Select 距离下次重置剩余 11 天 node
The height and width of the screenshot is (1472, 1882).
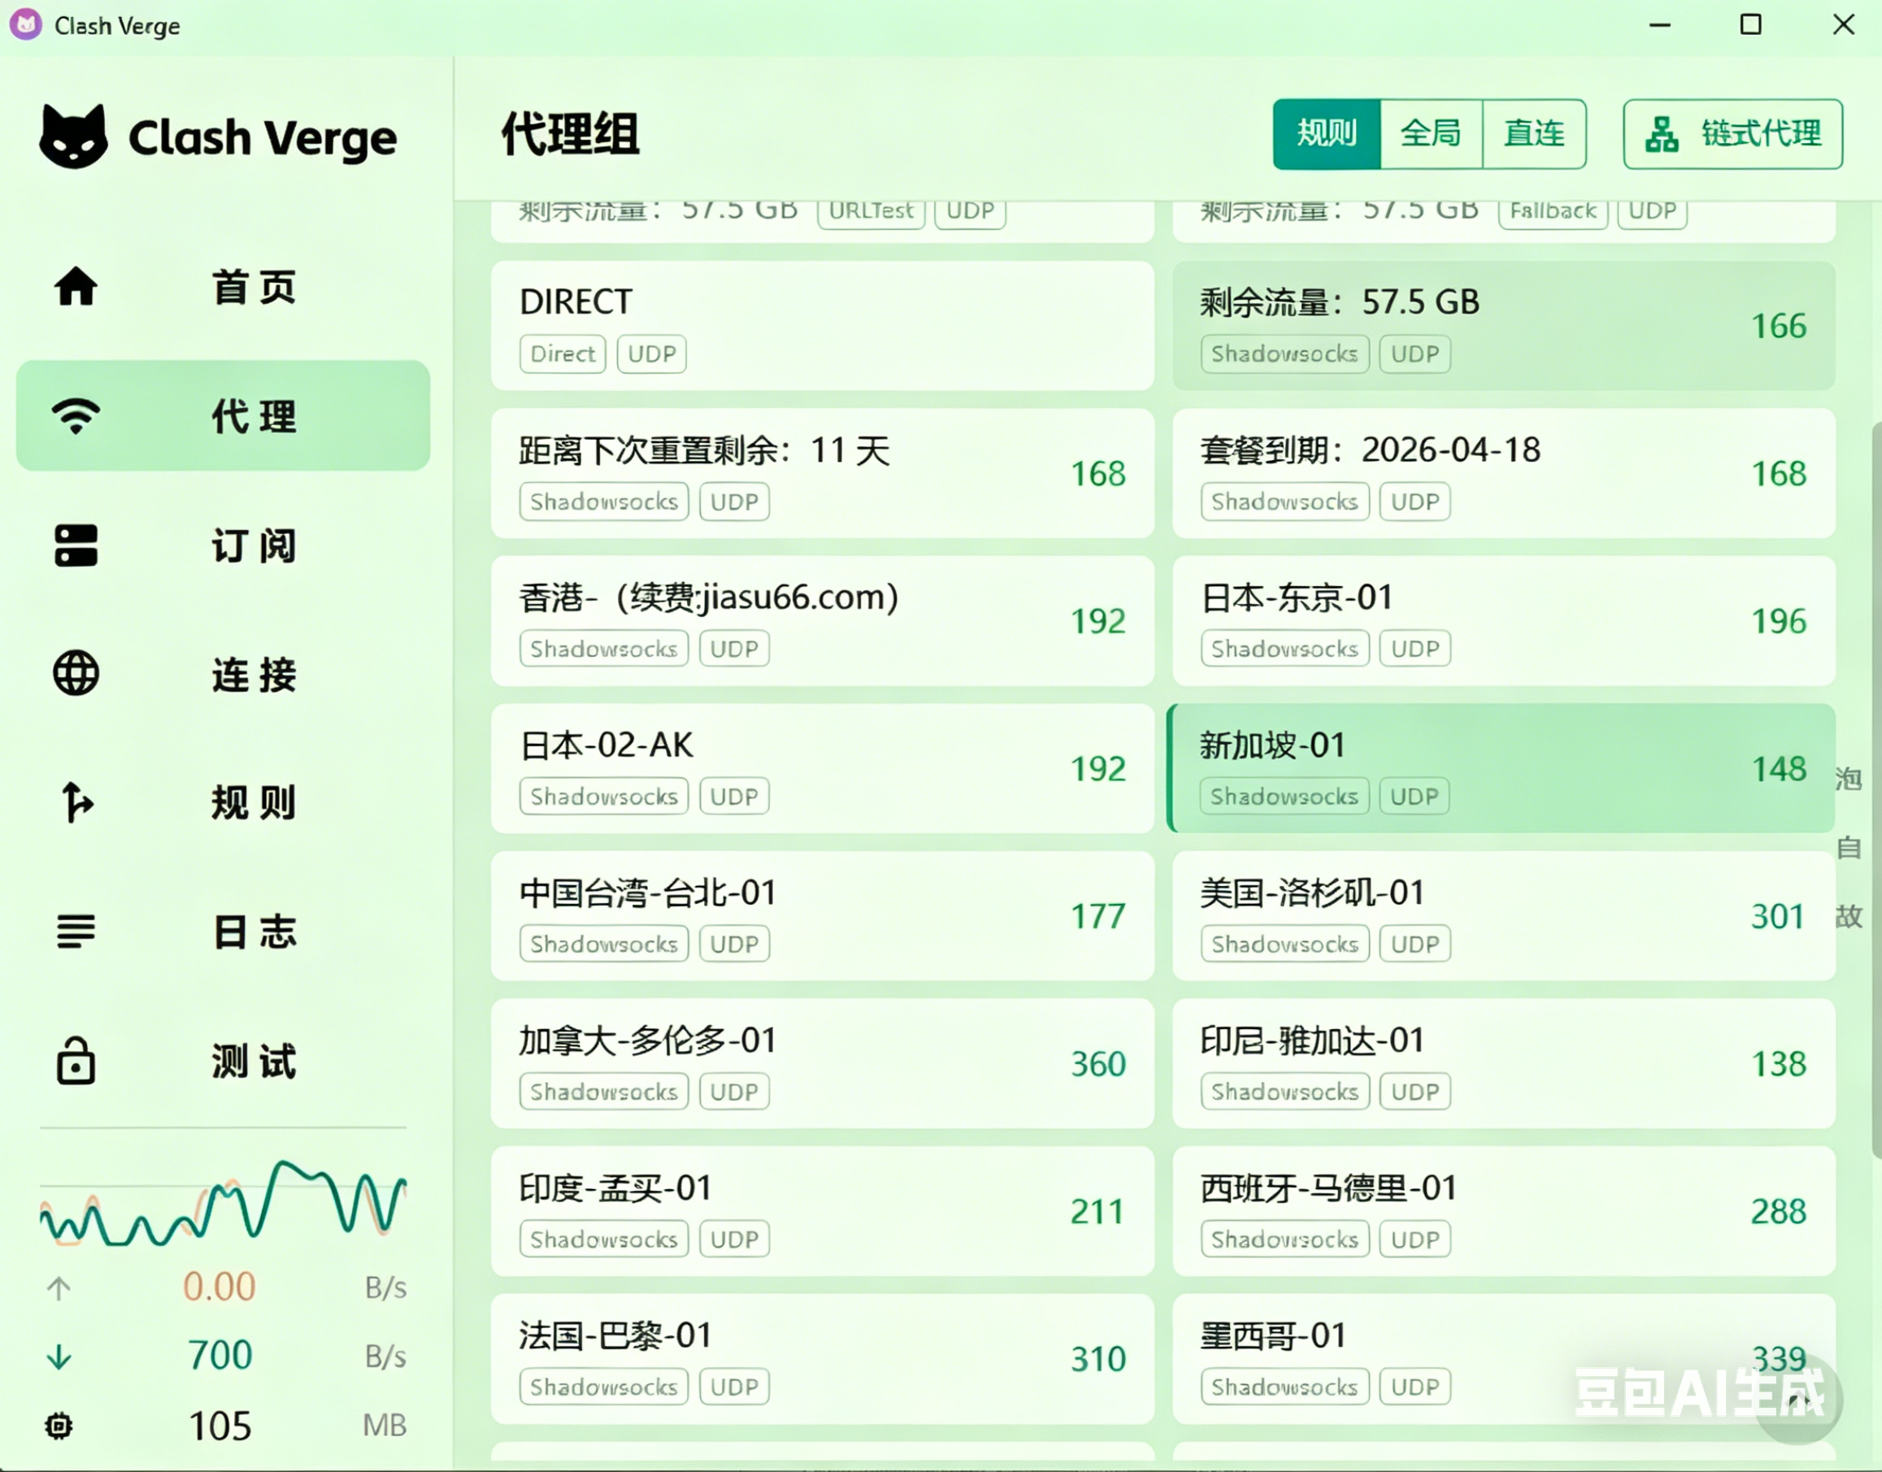tap(823, 473)
